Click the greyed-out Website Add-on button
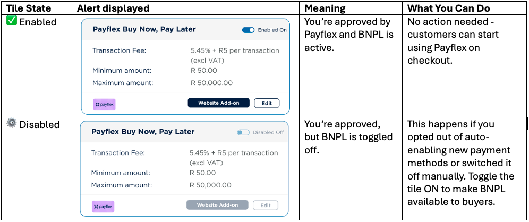This screenshot has width=529, height=222. click(217, 205)
